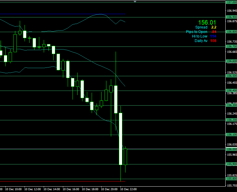Click the 10 Dec 14:00 time label

[52, 189]
